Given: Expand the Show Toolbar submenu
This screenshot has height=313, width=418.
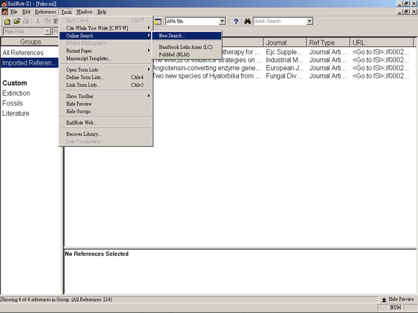Looking at the screenshot, I should pyautogui.click(x=106, y=96).
